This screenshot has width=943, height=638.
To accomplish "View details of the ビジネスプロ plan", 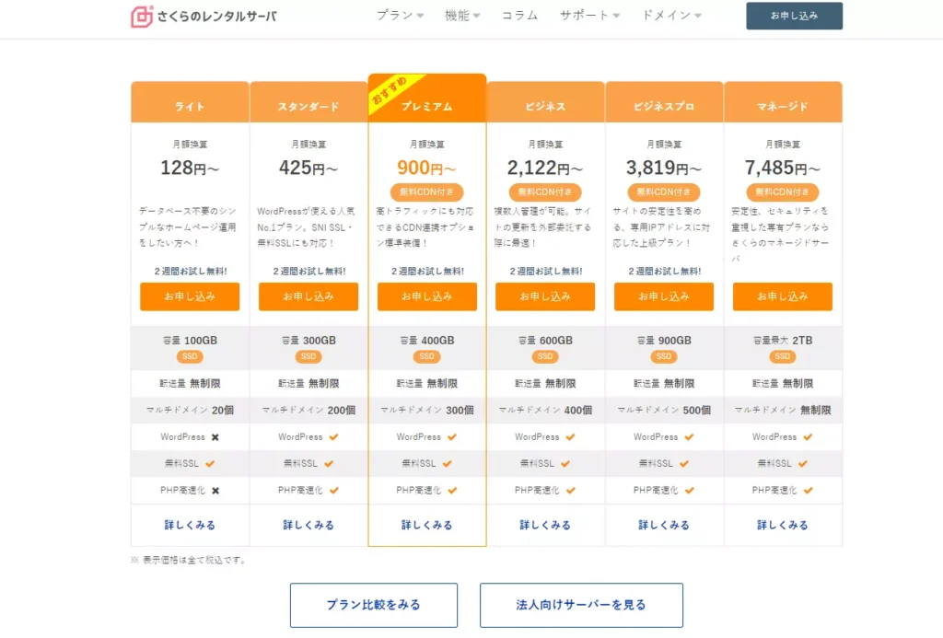I will 663,525.
